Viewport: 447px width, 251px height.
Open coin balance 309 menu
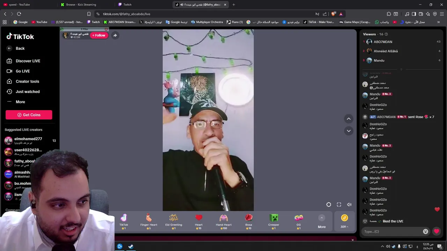344,222
